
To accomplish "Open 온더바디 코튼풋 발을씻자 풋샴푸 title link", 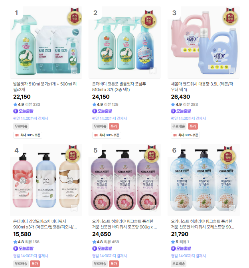I will pyautogui.click(x=119, y=87).
